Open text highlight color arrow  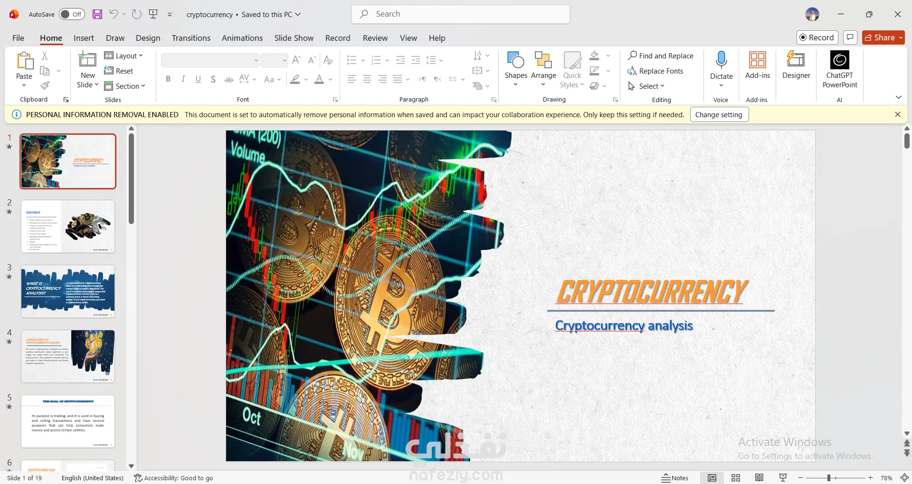(x=306, y=79)
